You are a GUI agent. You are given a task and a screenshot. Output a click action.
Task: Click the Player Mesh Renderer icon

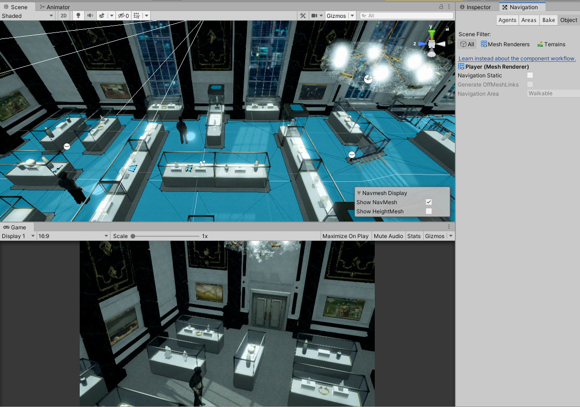point(461,66)
